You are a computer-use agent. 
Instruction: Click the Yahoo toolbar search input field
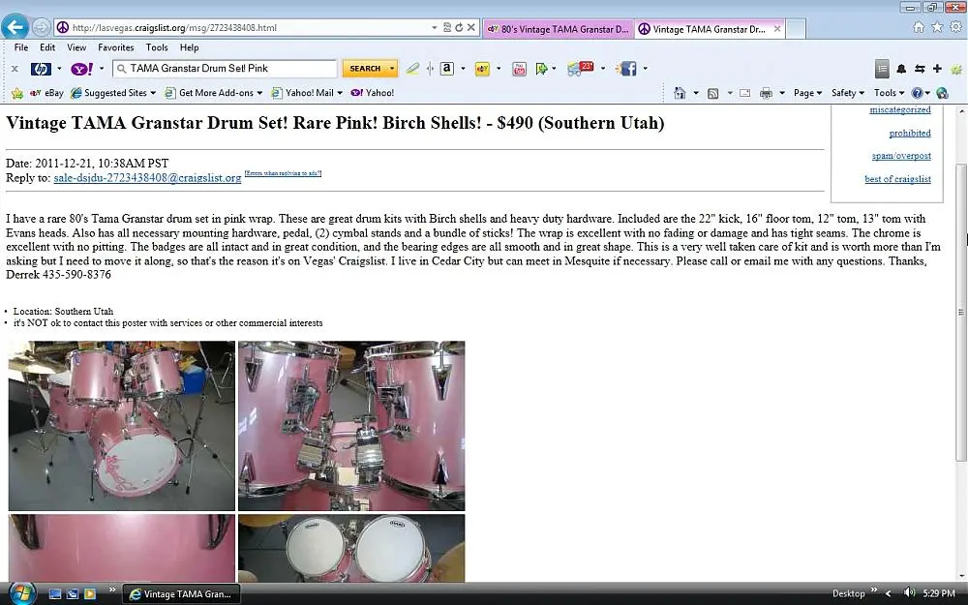click(x=225, y=69)
